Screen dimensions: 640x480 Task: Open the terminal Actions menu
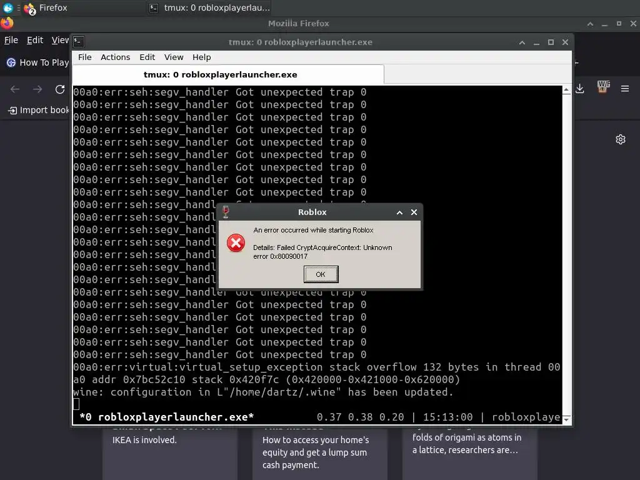(x=116, y=57)
